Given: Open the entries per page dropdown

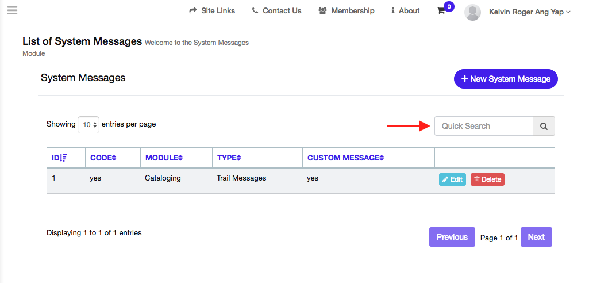Looking at the screenshot, I should pos(88,125).
